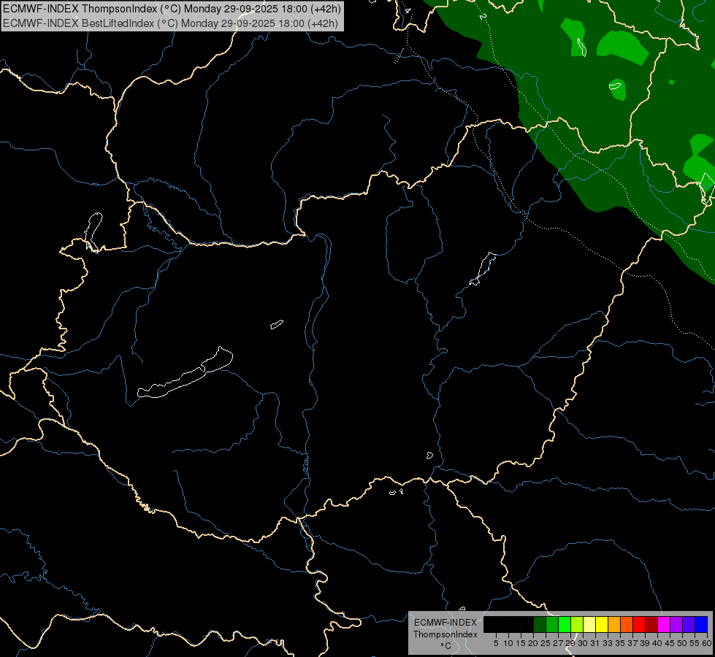The image size is (715, 657).
Task: Click the orange-red 35–37 legend swatch
Action: (627, 624)
